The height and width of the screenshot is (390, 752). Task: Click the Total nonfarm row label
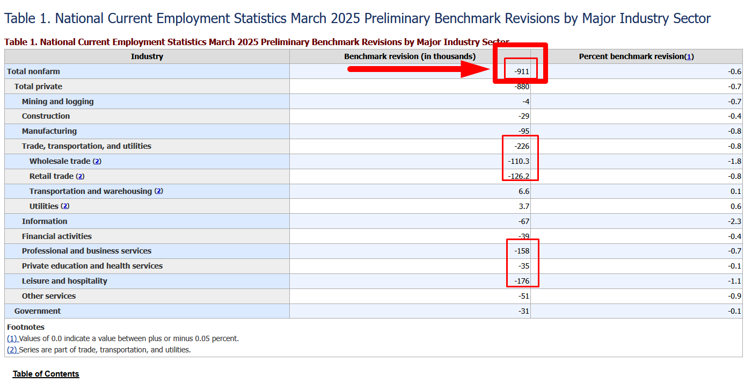click(33, 71)
